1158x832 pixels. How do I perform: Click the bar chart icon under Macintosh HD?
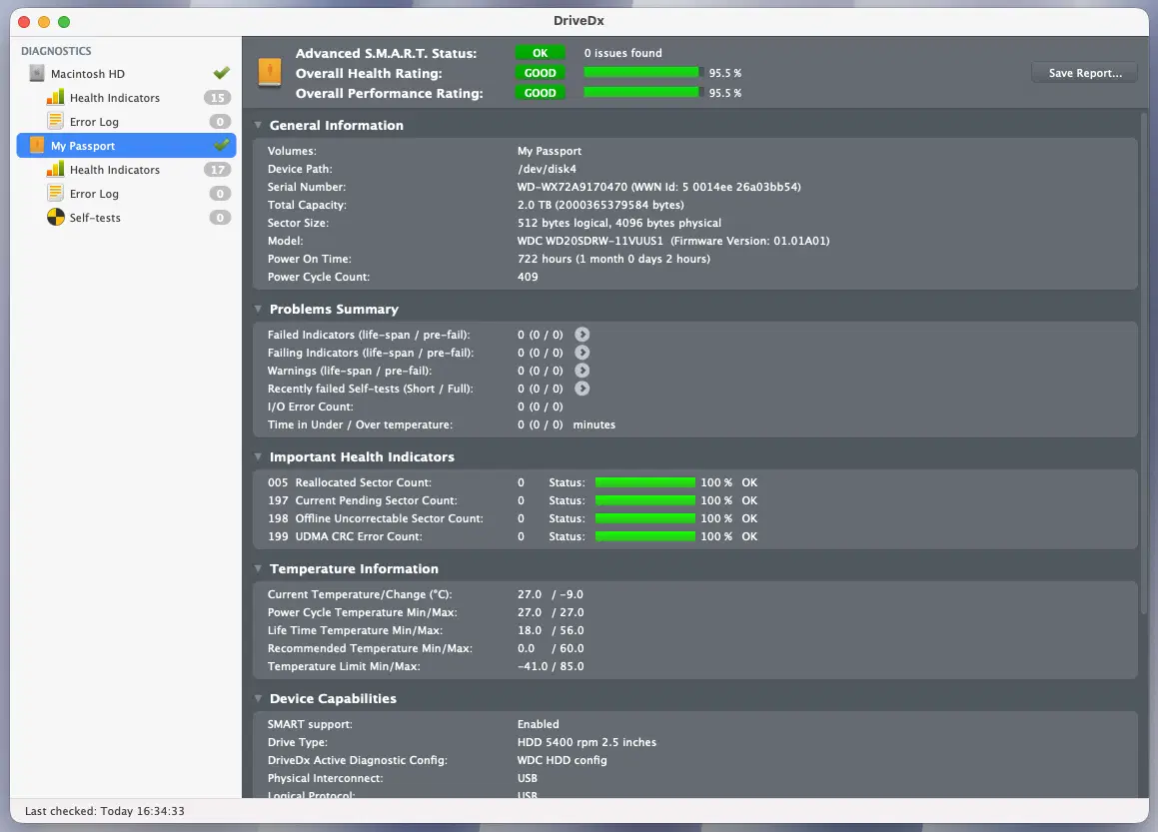click(x=55, y=97)
